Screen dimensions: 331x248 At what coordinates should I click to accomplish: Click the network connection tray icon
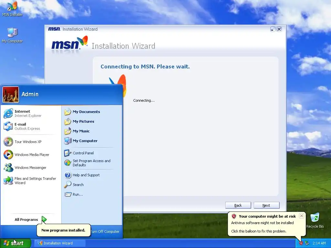point(307,243)
